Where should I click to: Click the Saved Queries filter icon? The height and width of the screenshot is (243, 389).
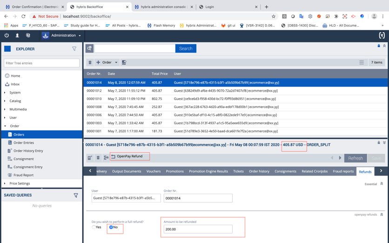(x=76, y=196)
